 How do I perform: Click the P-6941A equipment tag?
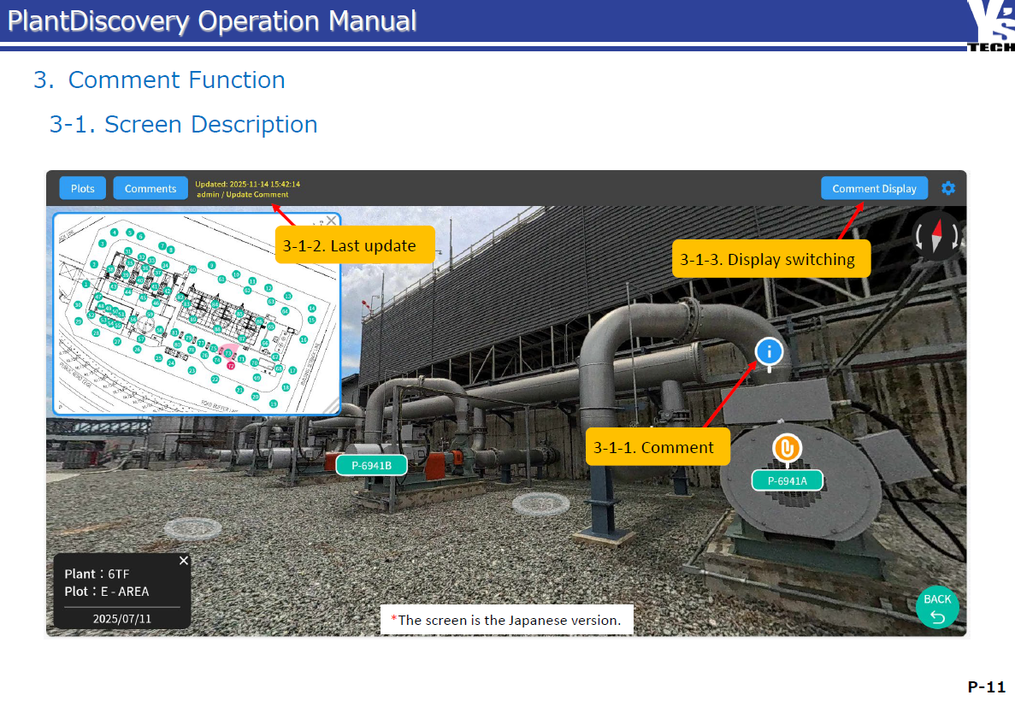787,481
